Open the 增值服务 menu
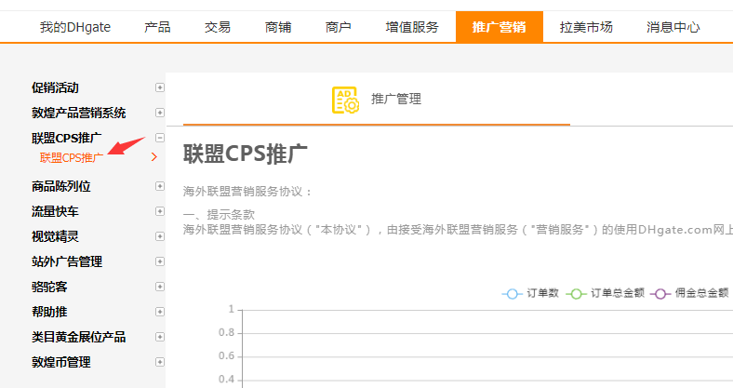This screenshot has width=733, height=388. click(412, 27)
